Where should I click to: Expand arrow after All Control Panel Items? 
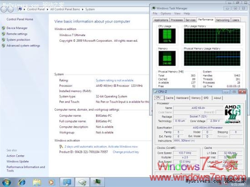coord(83,10)
